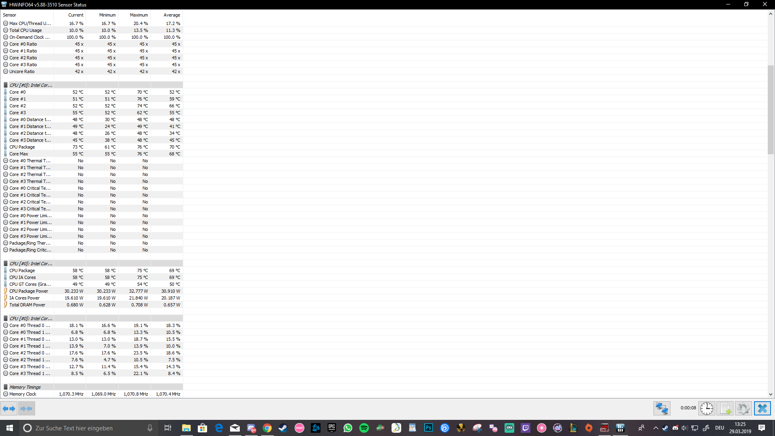Click the vertical scrollbar thumb
This screenshot has height=436, width=775.
pos(771,109)
